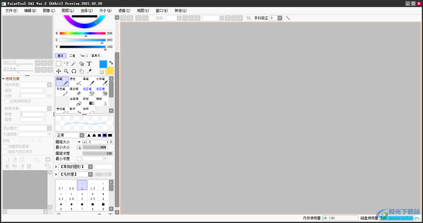
Task: Collapse the 特殊效果 section
Action: click(x=4, y=79)
